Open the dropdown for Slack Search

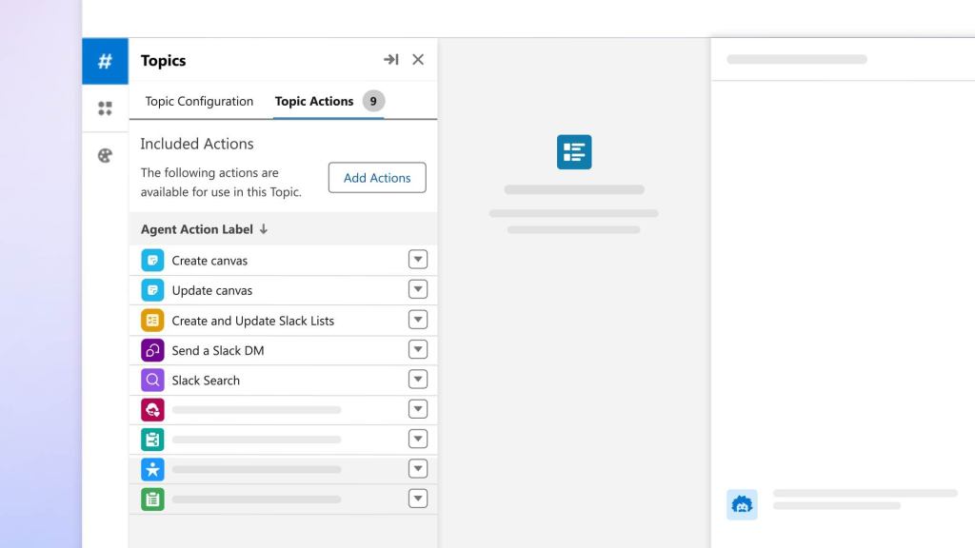[418, 379]
